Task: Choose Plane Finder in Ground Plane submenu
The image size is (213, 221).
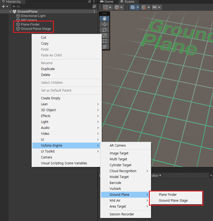Action: click(x=176, y=195)
